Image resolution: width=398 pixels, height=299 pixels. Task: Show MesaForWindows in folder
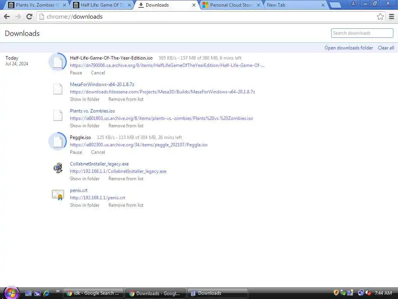point(85,99)
